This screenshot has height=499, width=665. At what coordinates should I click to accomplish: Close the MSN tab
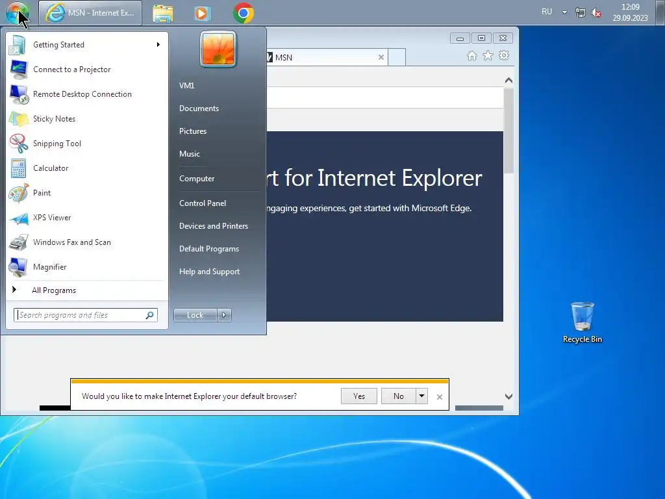(381, 57)
